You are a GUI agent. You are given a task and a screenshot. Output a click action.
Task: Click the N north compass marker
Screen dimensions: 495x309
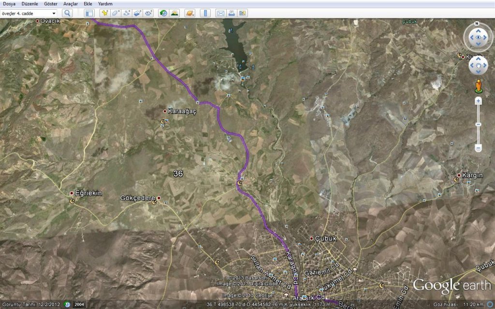coord(477,23)
